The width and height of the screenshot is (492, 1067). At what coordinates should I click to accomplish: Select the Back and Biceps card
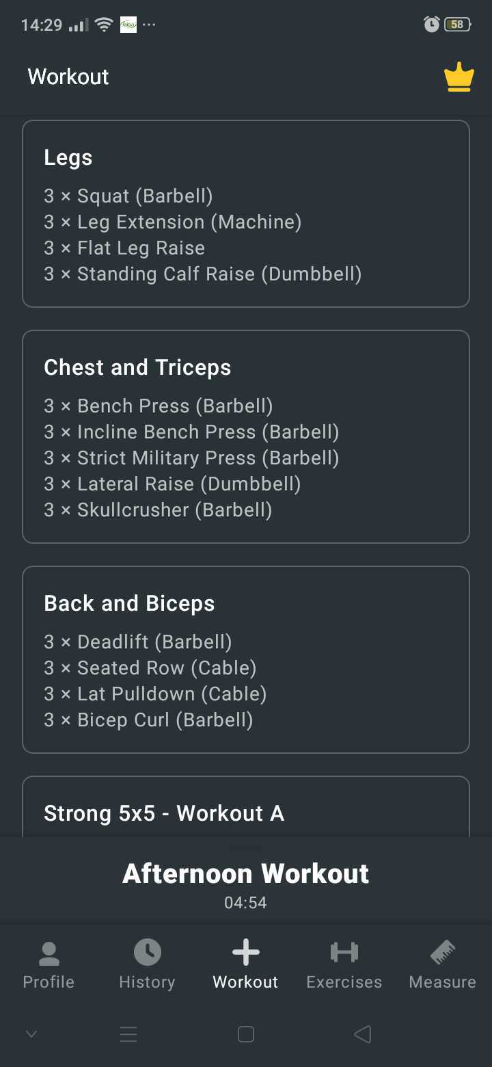[246, 659]
